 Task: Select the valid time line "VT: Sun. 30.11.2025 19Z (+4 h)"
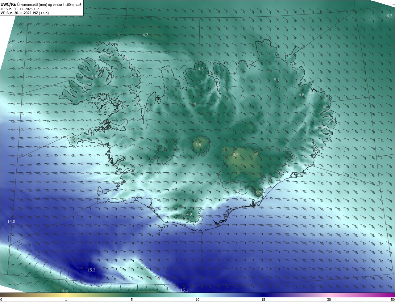(24, 13)
